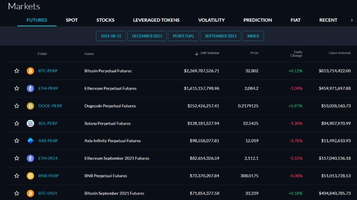Click the Markets page heading

tap(24, 6)
